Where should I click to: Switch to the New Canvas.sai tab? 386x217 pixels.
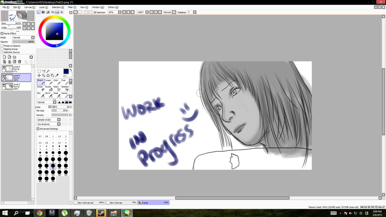(x=89, y=202)
